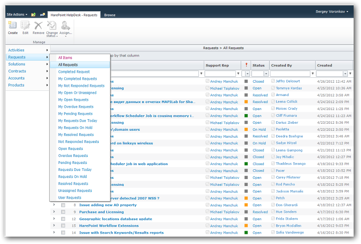Expand row for Geographic locations database update
Image resolution: width=361 pixels, height=244 pixels.
pos(54,219)
